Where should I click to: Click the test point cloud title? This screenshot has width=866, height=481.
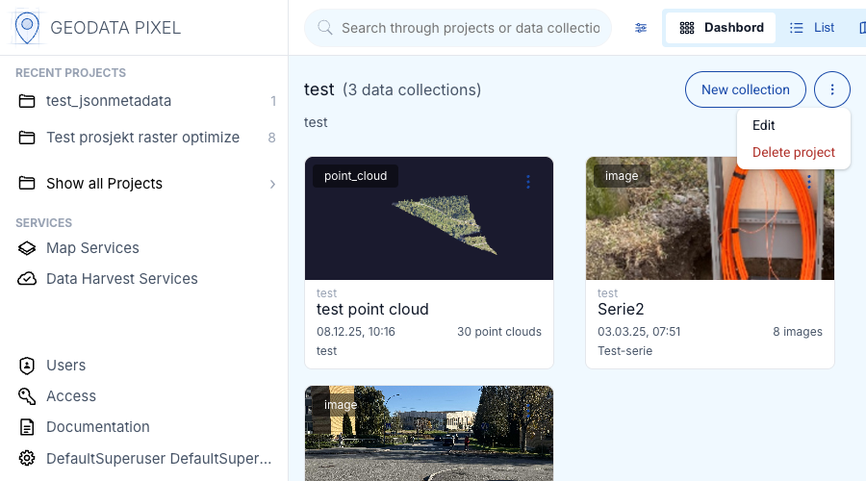(x=372, y=309)
